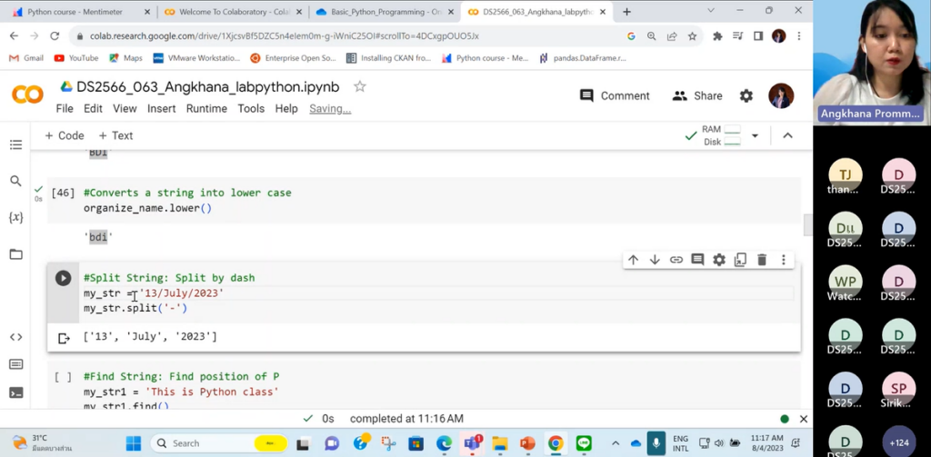The width and height of the screenshot is (931, 457).
Task: Toggle the code snippets panel icon
Action: [x=15, y=337]
